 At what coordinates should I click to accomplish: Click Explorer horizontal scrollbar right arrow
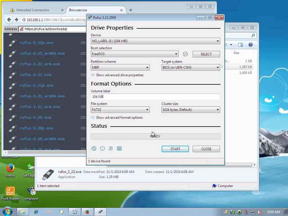pos(255,165)
